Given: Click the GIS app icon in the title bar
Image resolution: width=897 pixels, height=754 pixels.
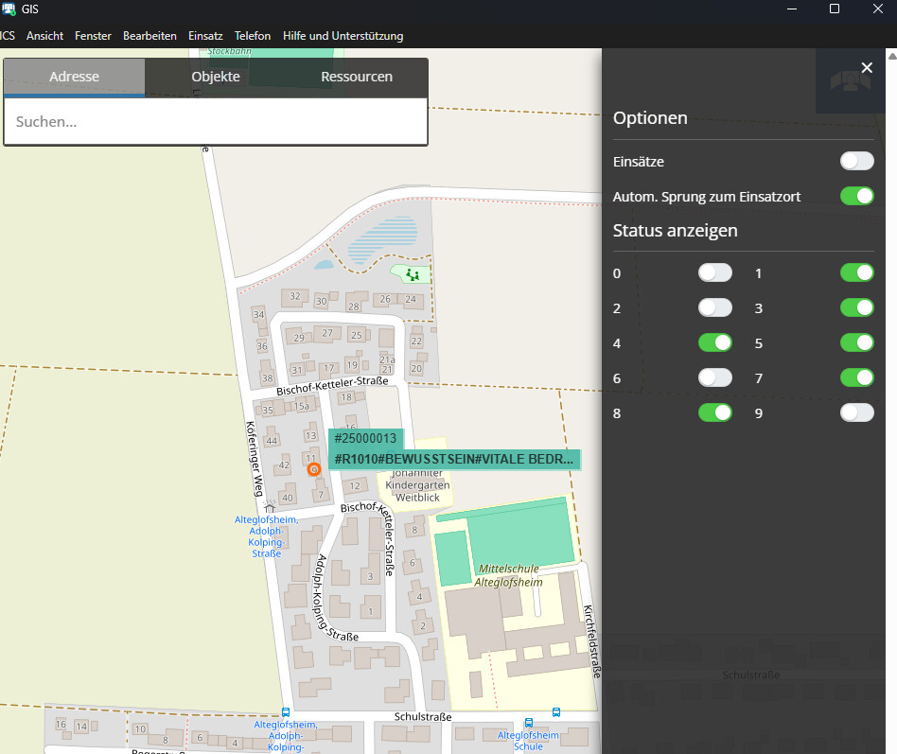Looking at the screenshot, I should pos(9,9).
